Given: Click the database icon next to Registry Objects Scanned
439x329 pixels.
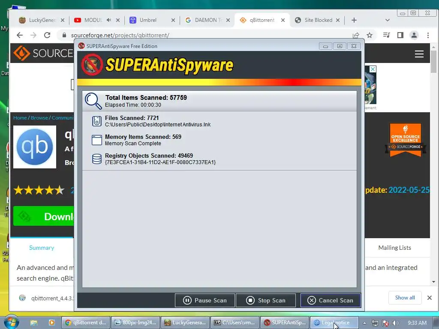Looking at the screenshot, I should 96,159.
